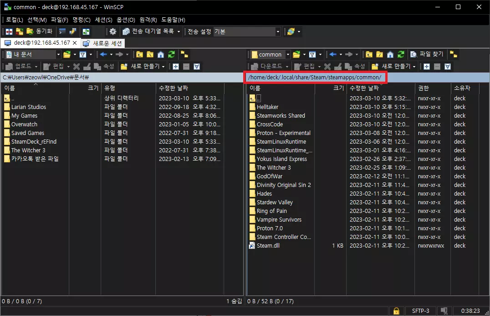Click remote panel open directory icon
Viewport: 490px width, 316px height.
296,55
